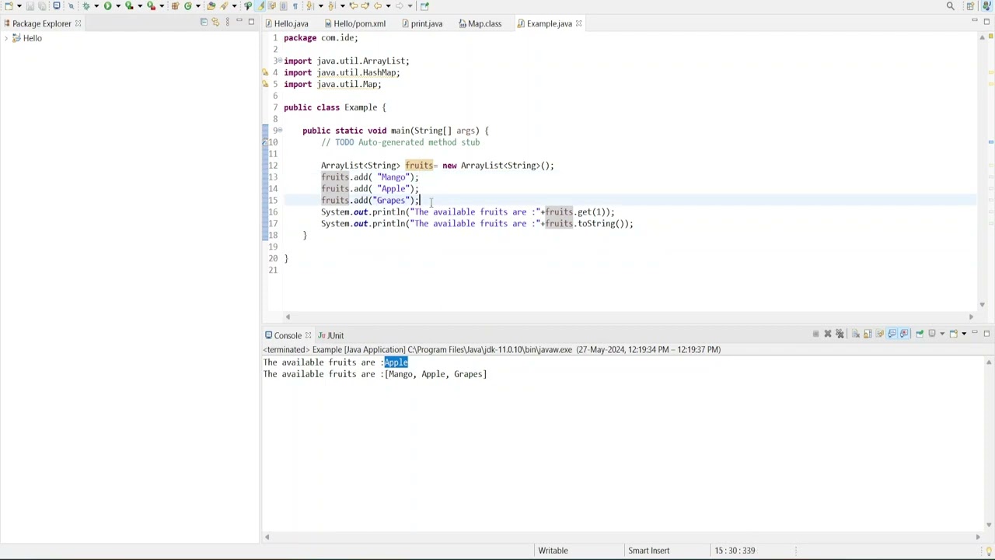Open the Open Console dropdown arrow
The image size is (995, 560).
(964, 334)
